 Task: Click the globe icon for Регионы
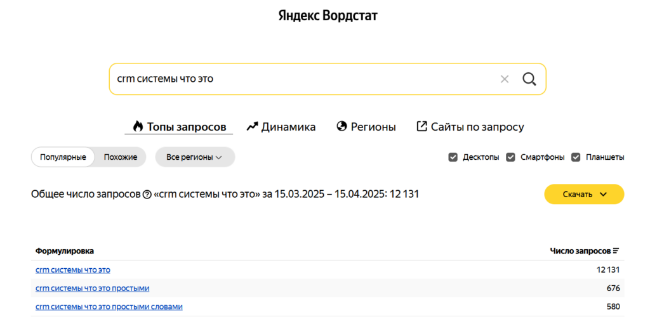[342, 127]
